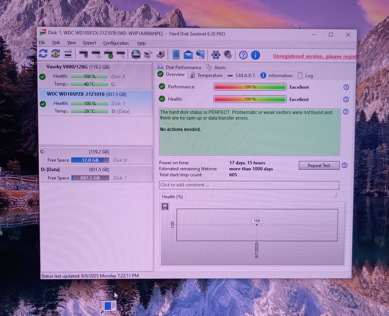
Task: Open the Disk menu
Action: tap(56, 43)
